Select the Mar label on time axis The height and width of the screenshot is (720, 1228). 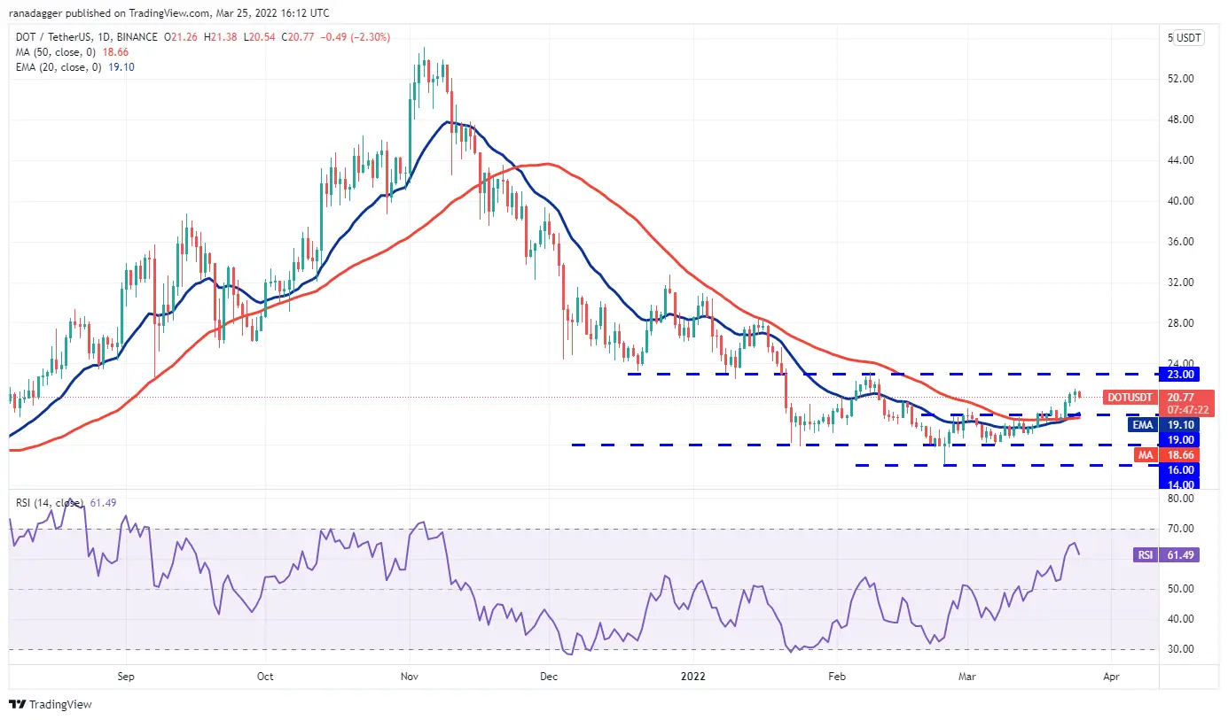(965, 676)
